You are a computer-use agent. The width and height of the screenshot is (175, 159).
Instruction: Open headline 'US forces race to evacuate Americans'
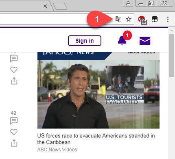(x=96, y=139)
